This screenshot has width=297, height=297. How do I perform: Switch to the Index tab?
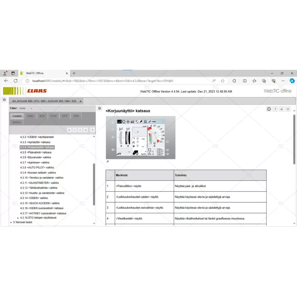pos(31,116)
